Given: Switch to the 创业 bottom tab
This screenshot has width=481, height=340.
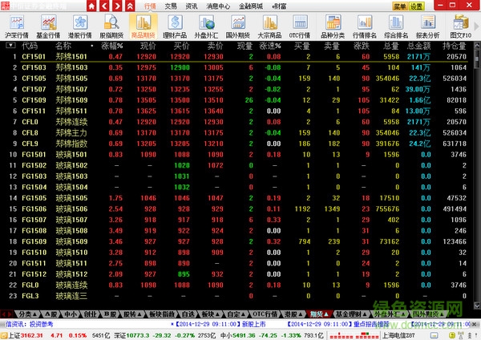Looking at the screenshot, I should coord(90,314).
